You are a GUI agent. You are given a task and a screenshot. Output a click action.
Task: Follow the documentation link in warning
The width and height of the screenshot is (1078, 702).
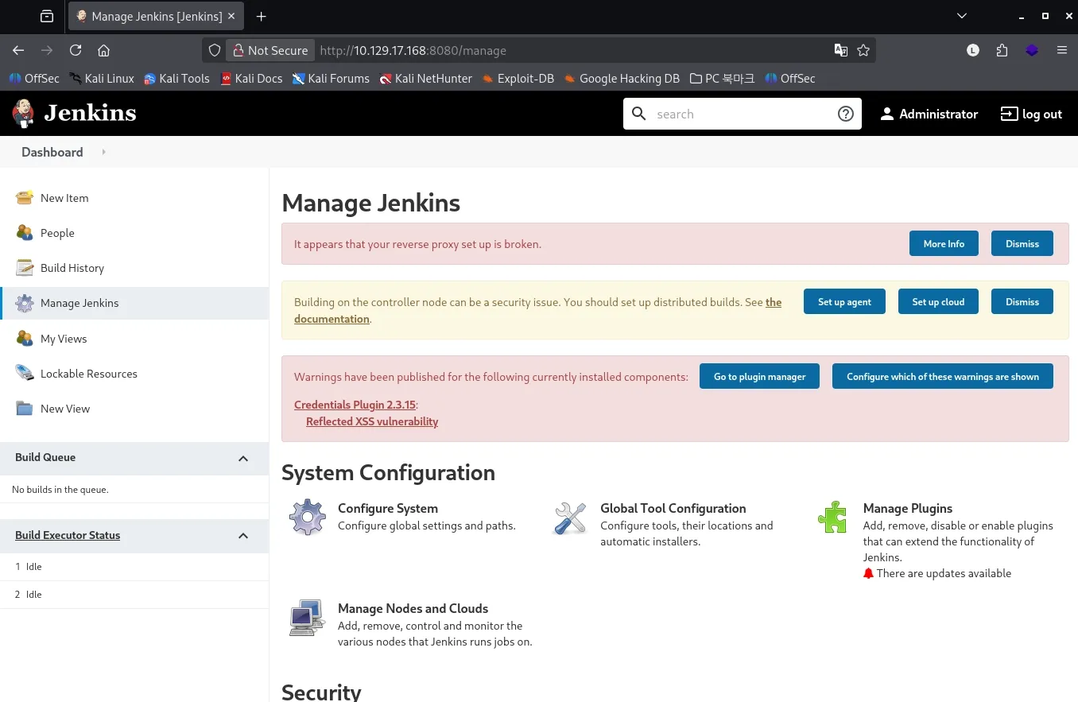pyautogui.click(x=332, y=319)
